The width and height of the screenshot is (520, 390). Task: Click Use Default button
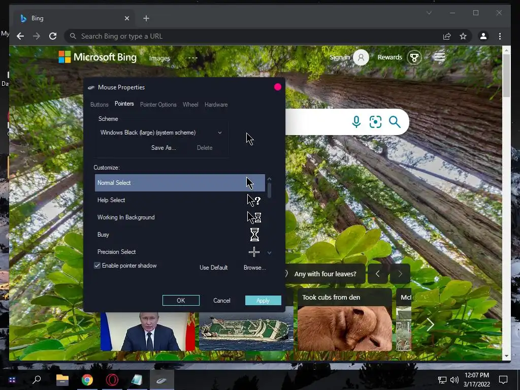tap(214, 268)
